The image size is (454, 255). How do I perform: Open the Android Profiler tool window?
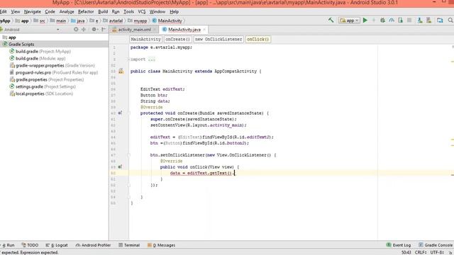pyautogui.click(x=93, y=245)
